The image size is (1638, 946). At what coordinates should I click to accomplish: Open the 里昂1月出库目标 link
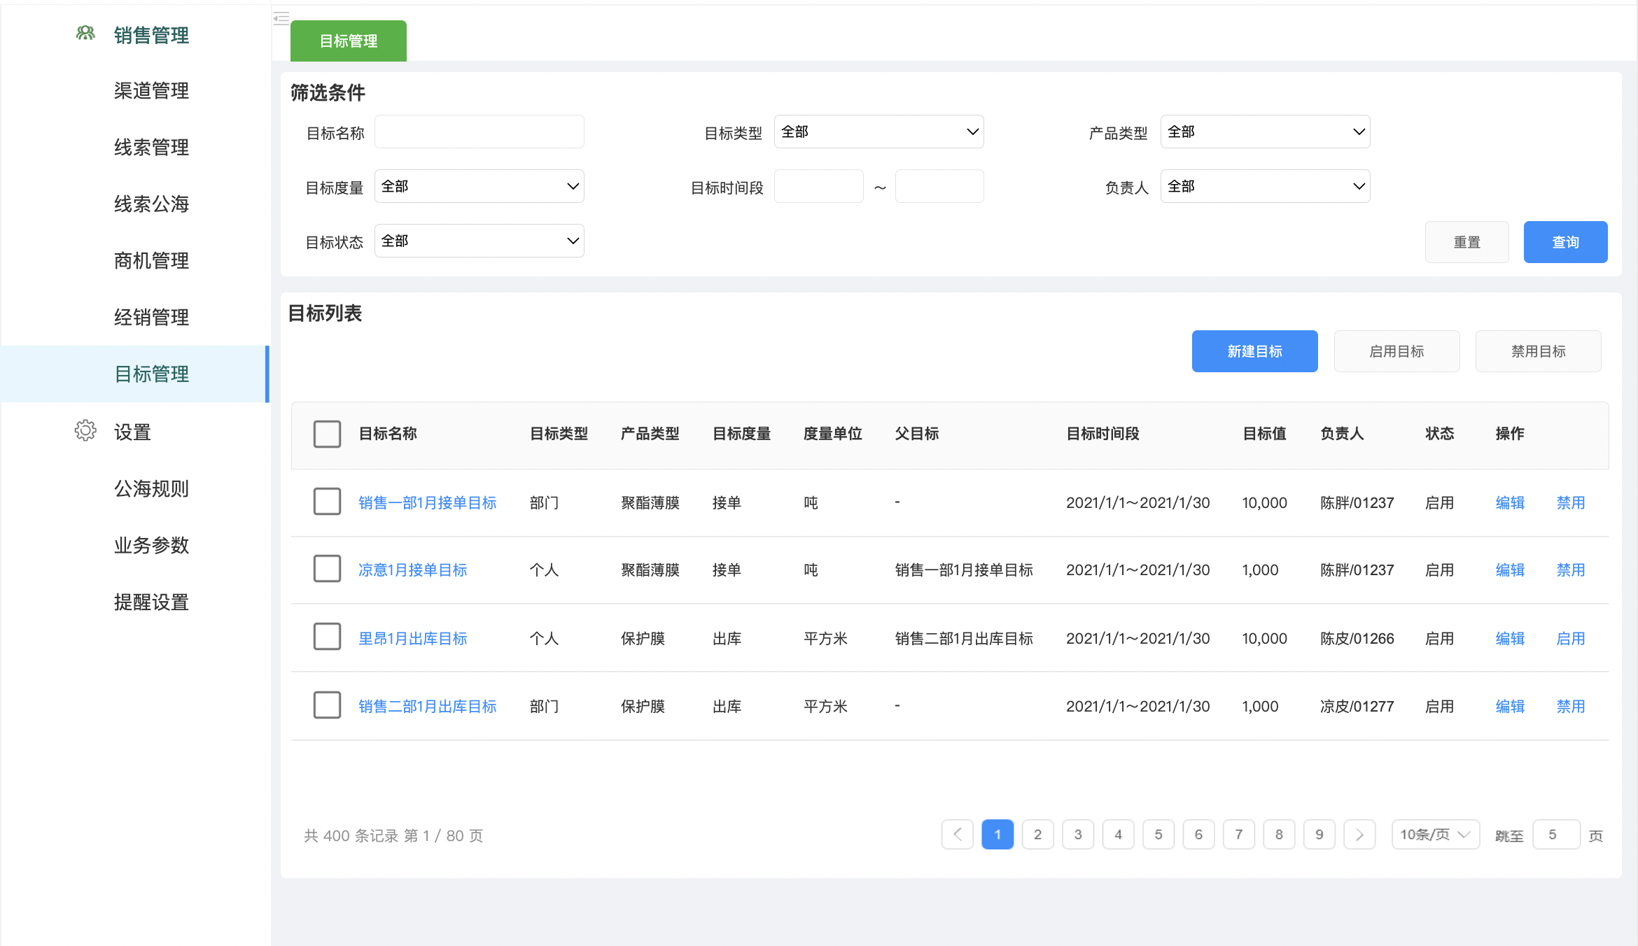coord(412,638)
